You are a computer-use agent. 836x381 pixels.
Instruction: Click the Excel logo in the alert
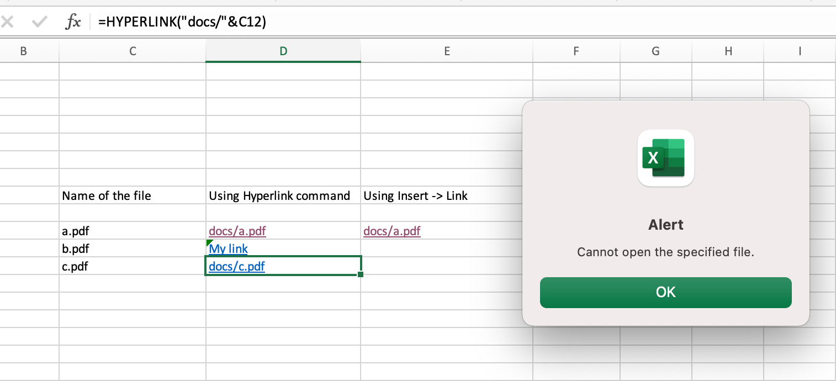[665, 158]
